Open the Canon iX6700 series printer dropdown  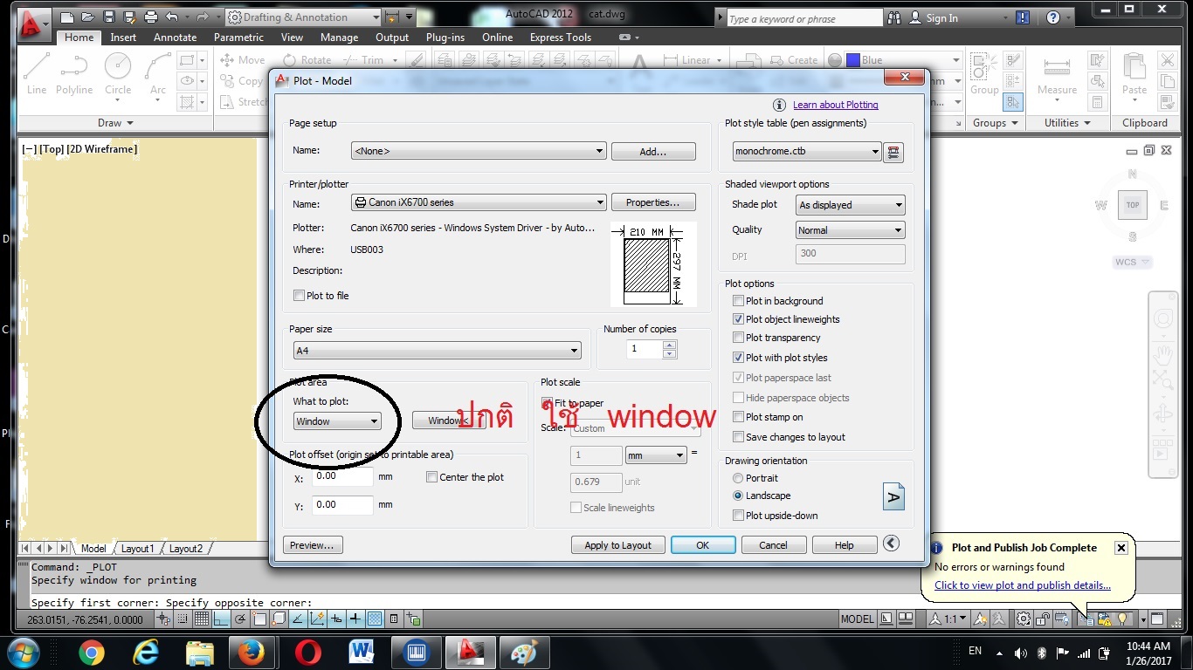click(x=479, y=202)
